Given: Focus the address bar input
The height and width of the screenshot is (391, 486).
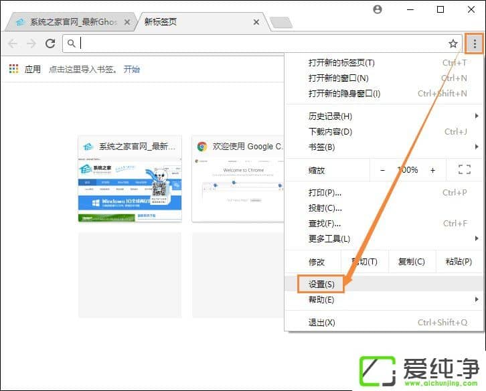Looking at the screenshot, I should (x=262, y=44).
